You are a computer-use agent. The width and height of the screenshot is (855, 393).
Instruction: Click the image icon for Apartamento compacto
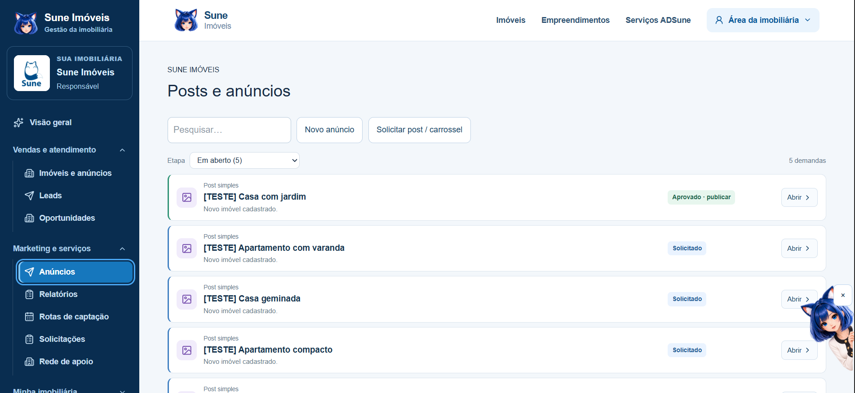pos(187,350)
